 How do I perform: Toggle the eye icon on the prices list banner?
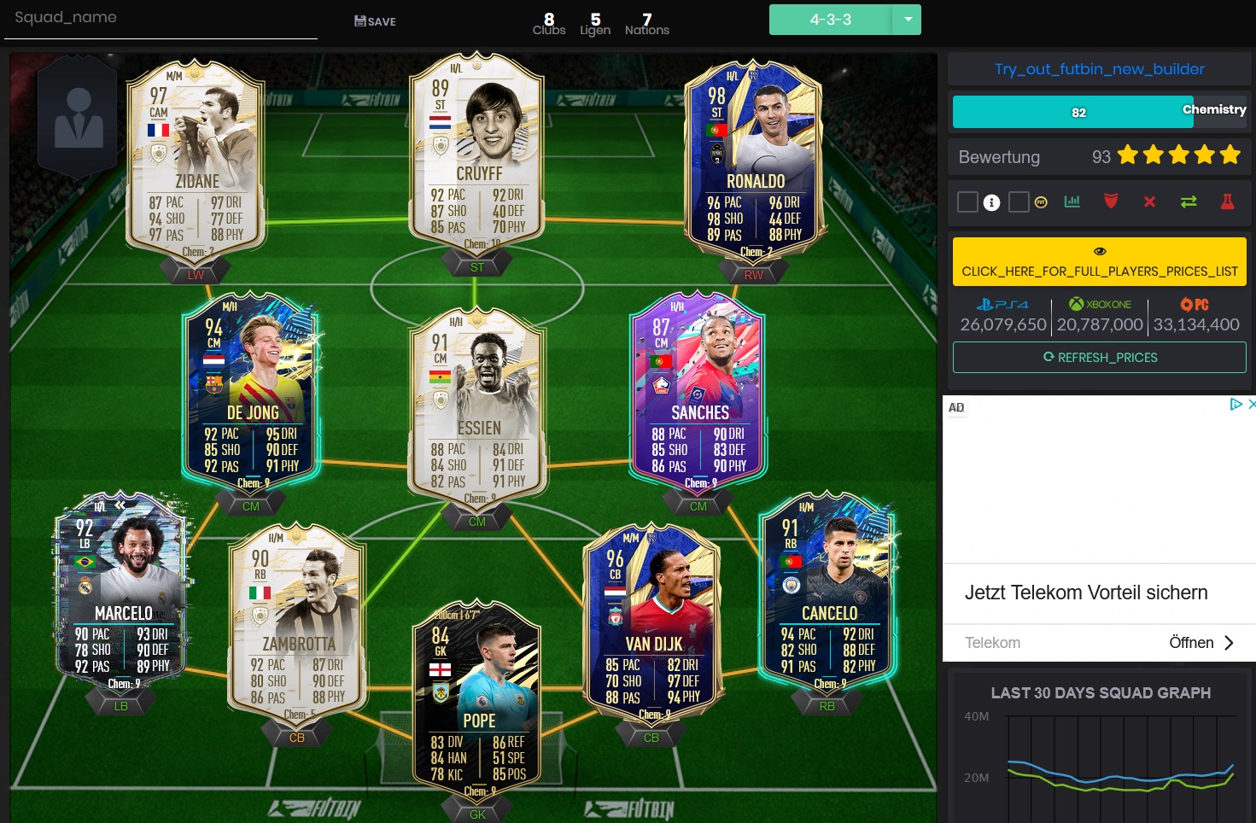coord(1100,251)
